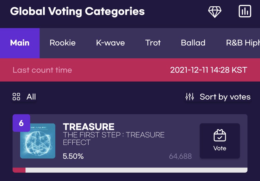The height and width of the screenshot is (181, 260).
Task: Open the TREASURE artist name link
Action: 89,127
